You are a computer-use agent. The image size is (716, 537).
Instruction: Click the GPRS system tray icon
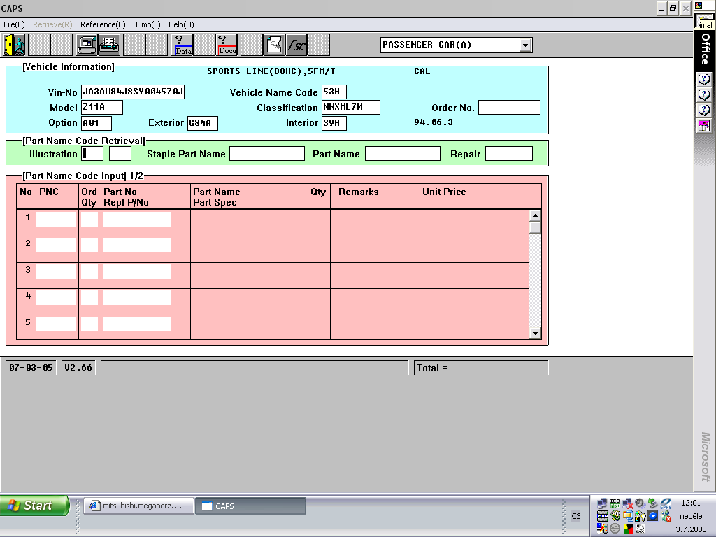(x=665, y=503)
